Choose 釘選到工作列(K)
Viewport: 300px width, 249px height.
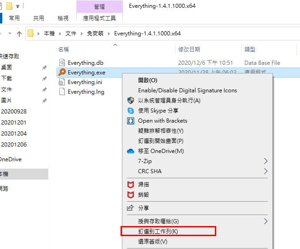click(x=158, y=232)
